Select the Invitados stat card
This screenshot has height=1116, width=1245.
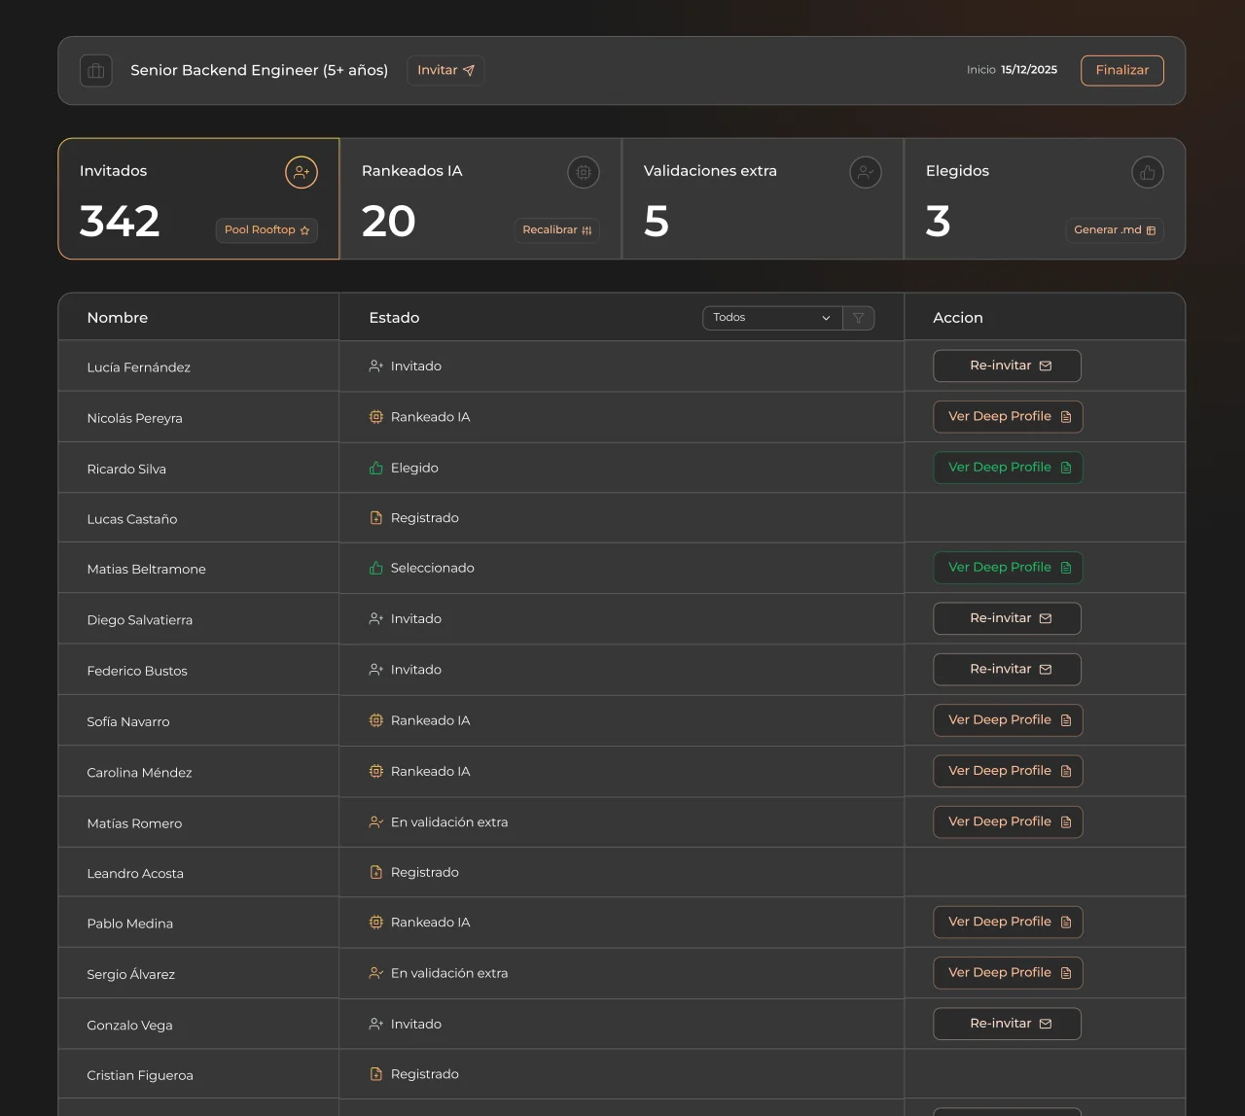point(198,198)
